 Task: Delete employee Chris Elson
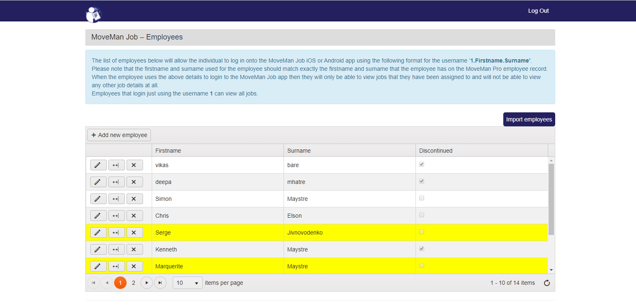[135, 216]
